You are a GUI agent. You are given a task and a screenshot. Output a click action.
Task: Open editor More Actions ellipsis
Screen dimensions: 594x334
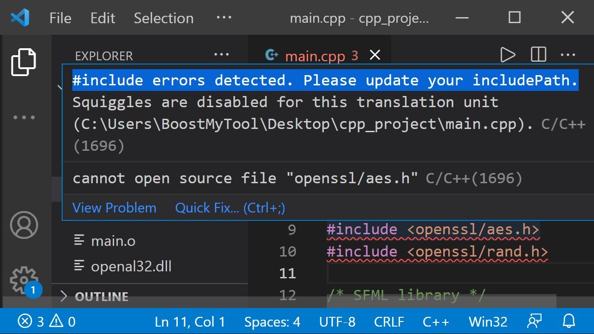click(x=568, y=55)
